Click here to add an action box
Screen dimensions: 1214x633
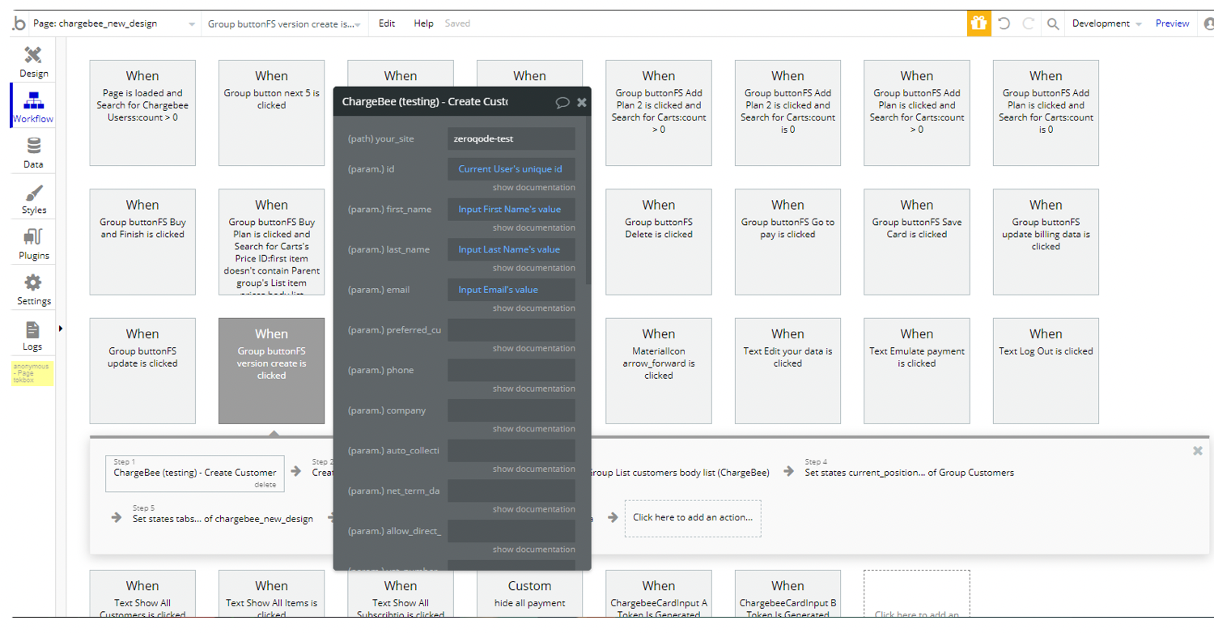click(693, 518)
